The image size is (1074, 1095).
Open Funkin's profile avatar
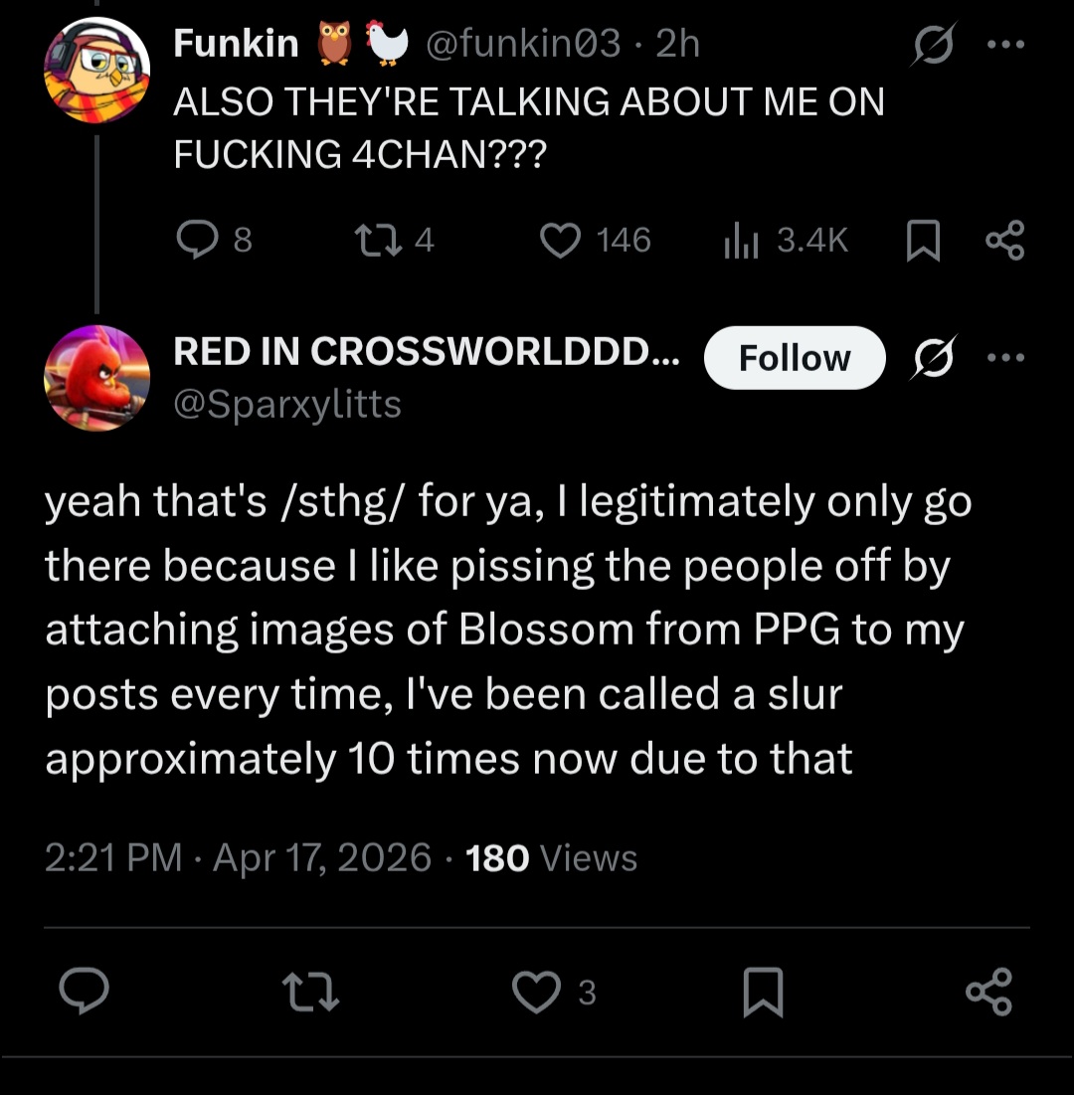tap(97, 70)
